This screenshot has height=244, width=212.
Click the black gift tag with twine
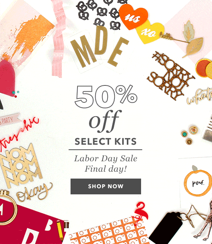(166, 227)
